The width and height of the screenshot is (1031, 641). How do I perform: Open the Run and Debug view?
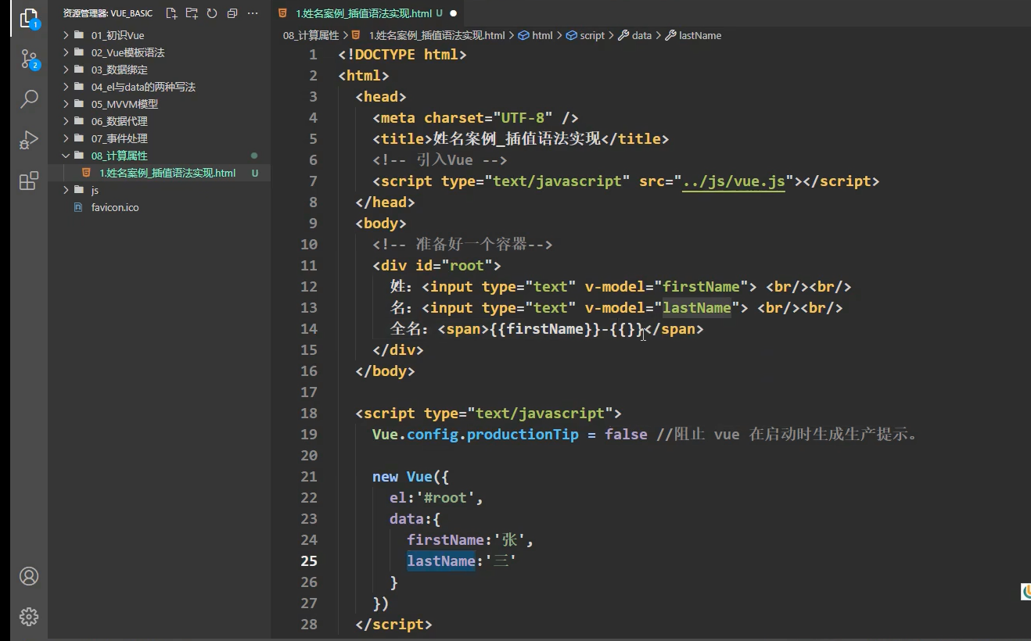click(x=29, y=140)
